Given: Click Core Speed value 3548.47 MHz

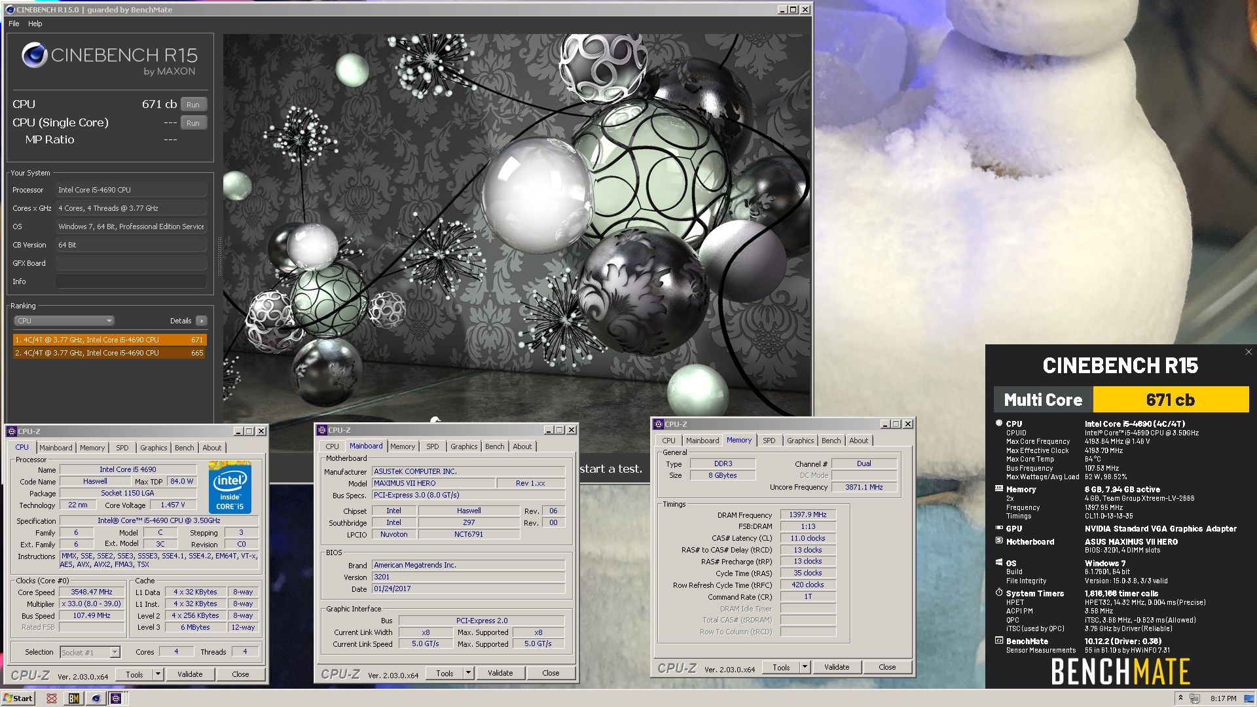Looking at the screenshot, I should coord(92,592).
